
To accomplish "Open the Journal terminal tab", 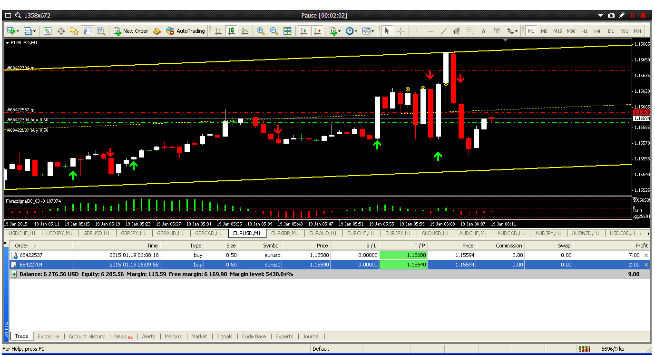I will point(311,336).
